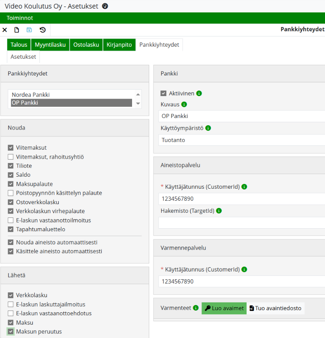Enable Viitemaksut, rahoitusyhtiö checkbox
Screen dimensions: 325x338
[x=11, y=157]
